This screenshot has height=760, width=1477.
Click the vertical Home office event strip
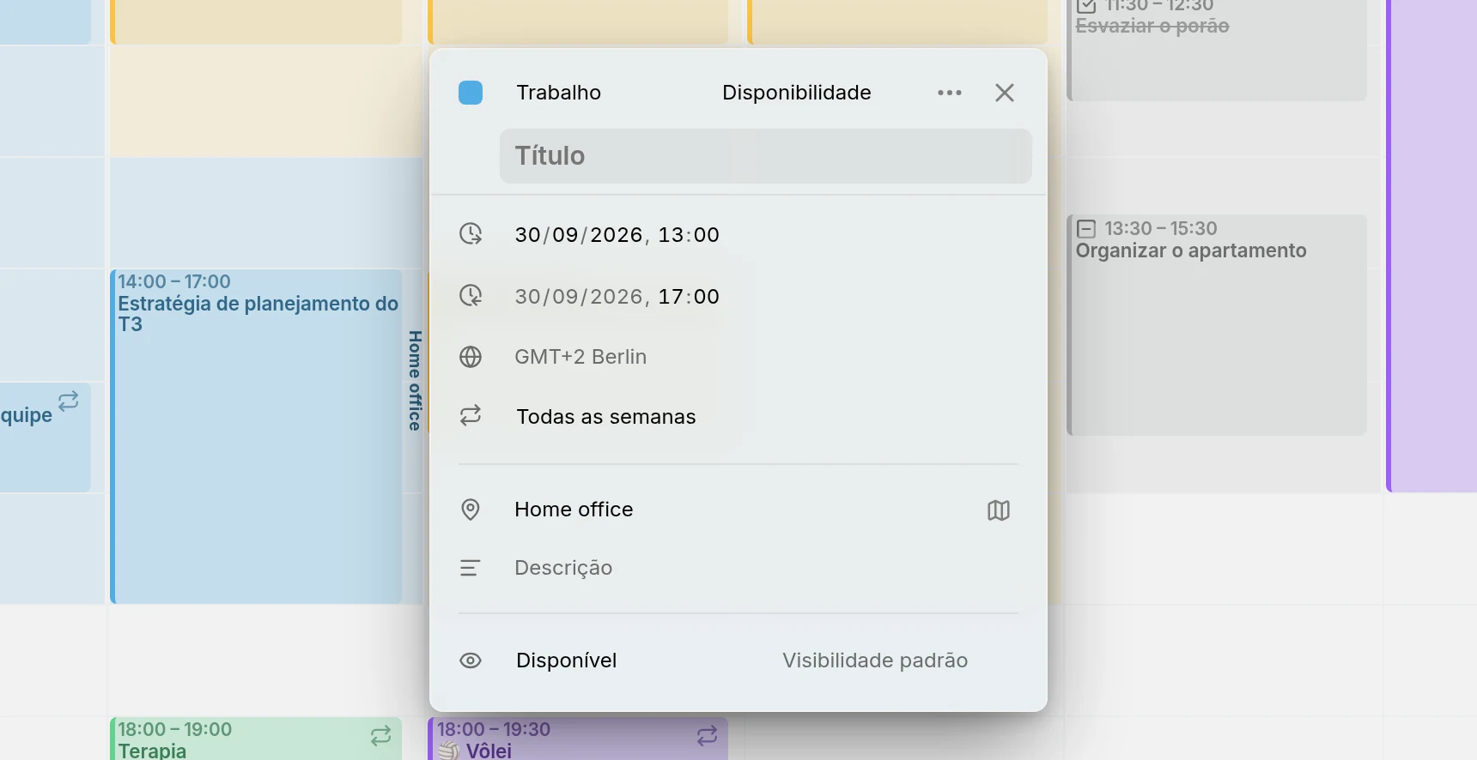point(415,381)
